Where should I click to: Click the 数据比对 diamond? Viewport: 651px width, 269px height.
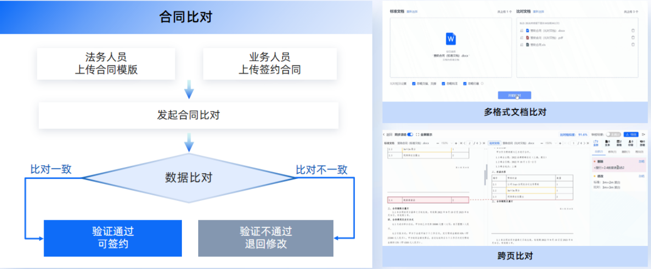tap(188, 178)
